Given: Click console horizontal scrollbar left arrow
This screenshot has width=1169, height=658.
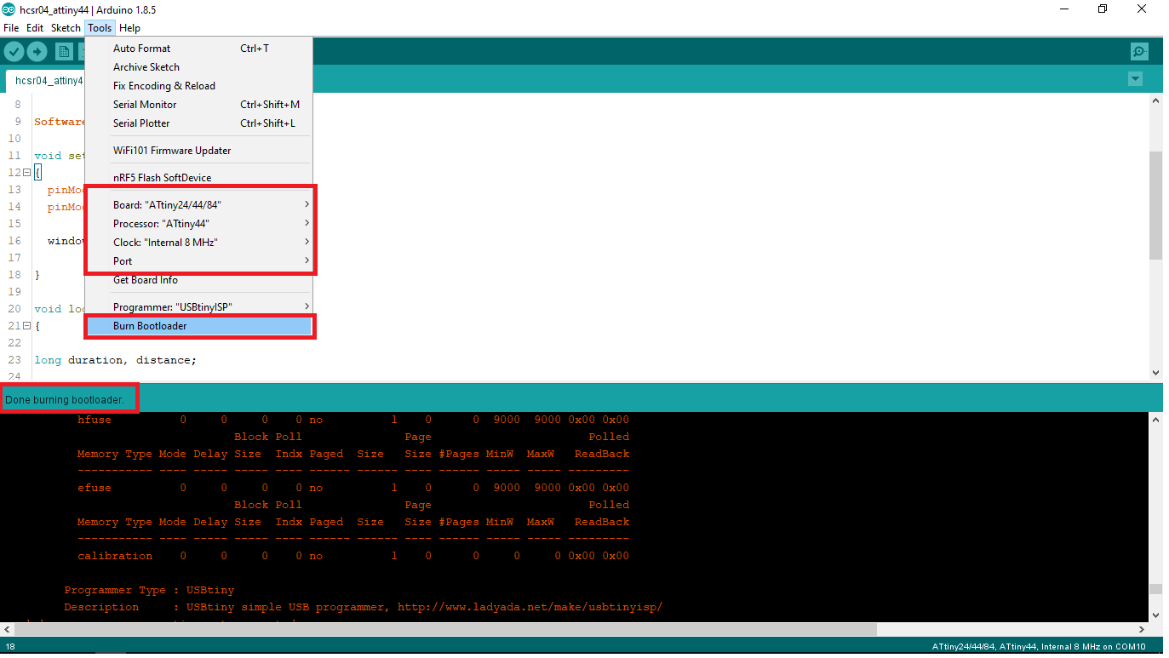Looking at the screenshot, I should coord(6,629).
